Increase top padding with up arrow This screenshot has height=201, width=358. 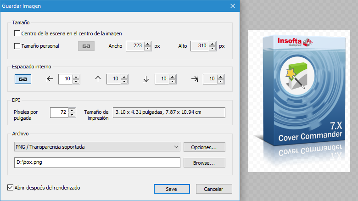pos(124,77)
